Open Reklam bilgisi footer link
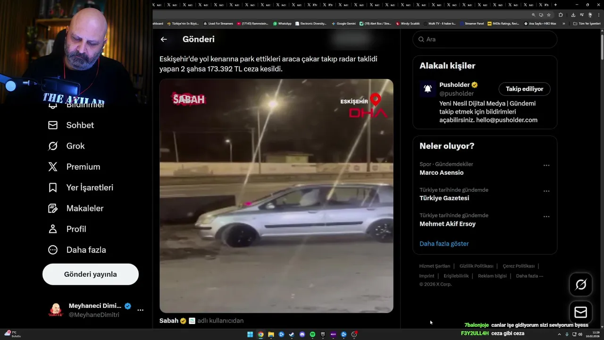Screen dimensions: 604x340 click(492, 276)
